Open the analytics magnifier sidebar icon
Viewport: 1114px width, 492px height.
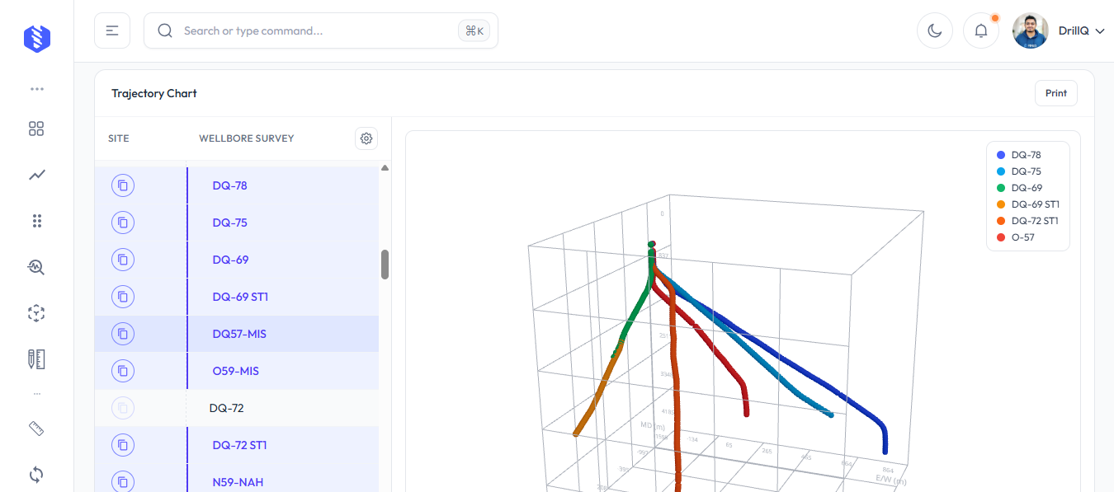[x=36, y=267]
